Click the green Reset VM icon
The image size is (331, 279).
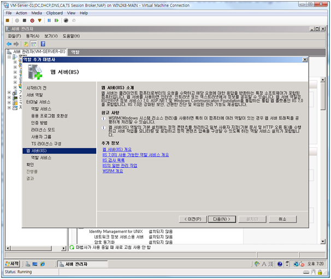pos(56,20)
